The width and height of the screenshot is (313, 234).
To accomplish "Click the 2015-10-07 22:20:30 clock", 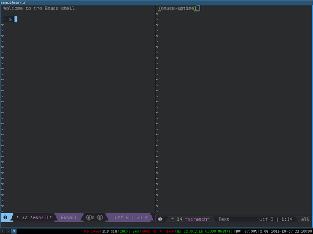I will click(x=292, y=232).
